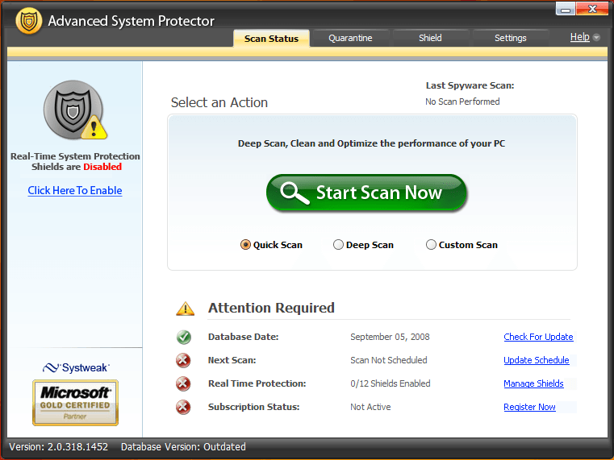The height and width of the screenshot is (460, 614).
Task: Click the Register Now link
Action: click(529, 408)
